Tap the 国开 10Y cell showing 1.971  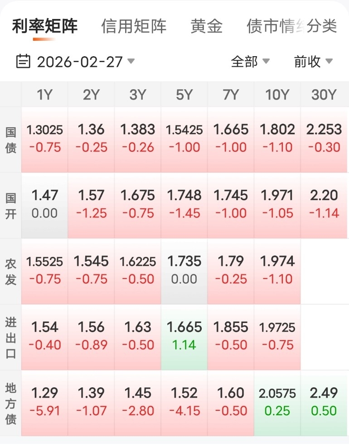pyautogui.click(x=277, y=206)
